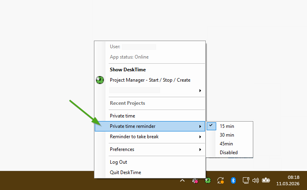This screenshot has height=190, width=307.
Task: Click the green clock icon beside Project Manager
Action: (x=100, y=80)
